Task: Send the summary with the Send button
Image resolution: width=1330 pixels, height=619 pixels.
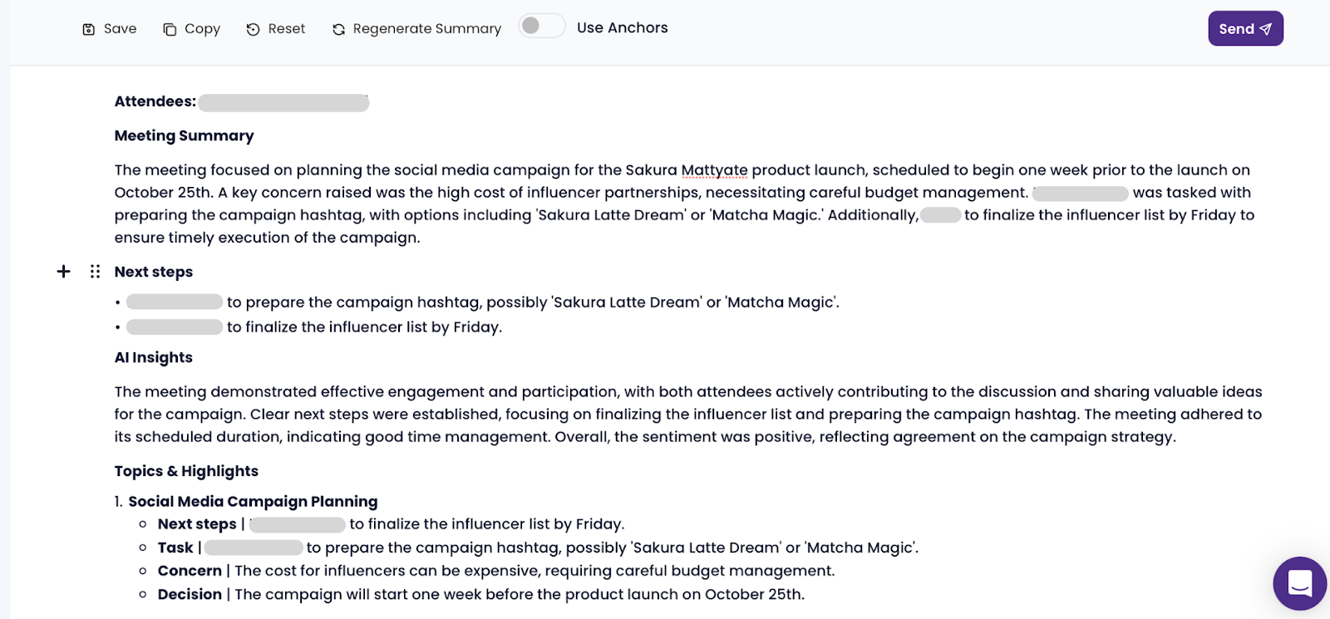Action: 1245,28
